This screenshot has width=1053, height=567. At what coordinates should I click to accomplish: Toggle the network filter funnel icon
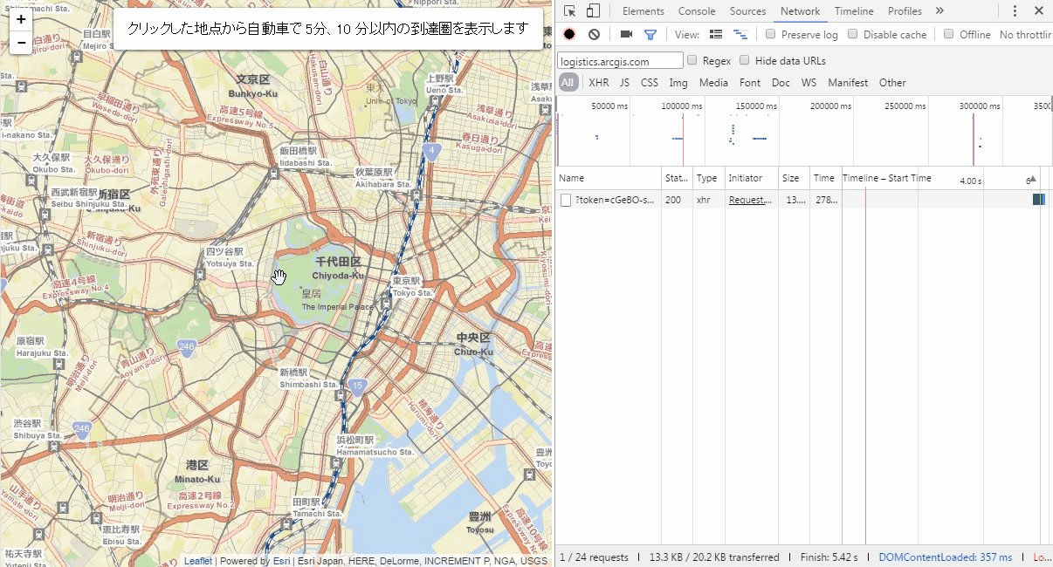point(650,34)
